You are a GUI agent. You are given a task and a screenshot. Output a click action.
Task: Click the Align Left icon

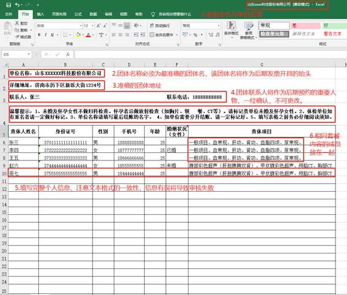coord(114,35)
